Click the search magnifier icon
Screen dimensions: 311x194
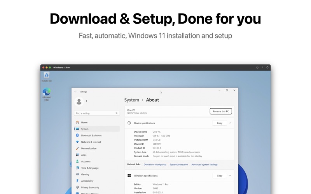(117, 113)
